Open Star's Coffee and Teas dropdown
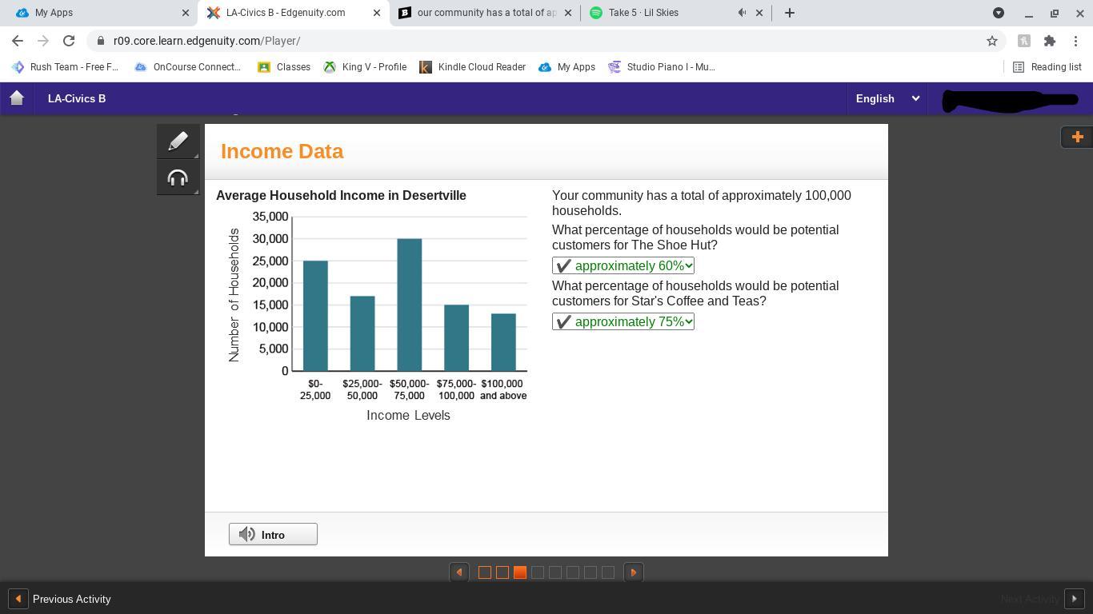The height and width of the screenshot is (614, 1093). point(623,321)
